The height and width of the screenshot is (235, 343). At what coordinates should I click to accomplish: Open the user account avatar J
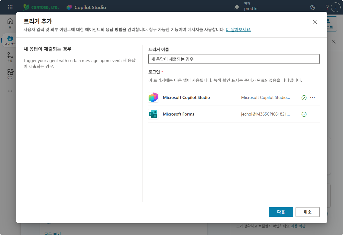coord(335,7)
